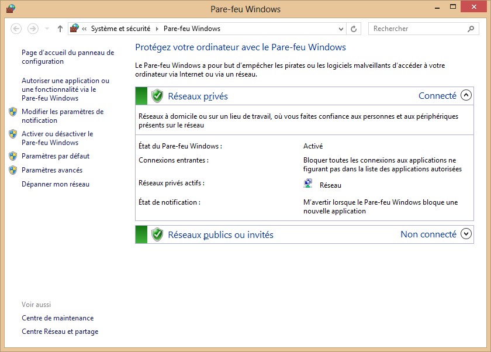Click the search magnifier icon
Viewport: 491px width, 352px height.
click(471, 29)
